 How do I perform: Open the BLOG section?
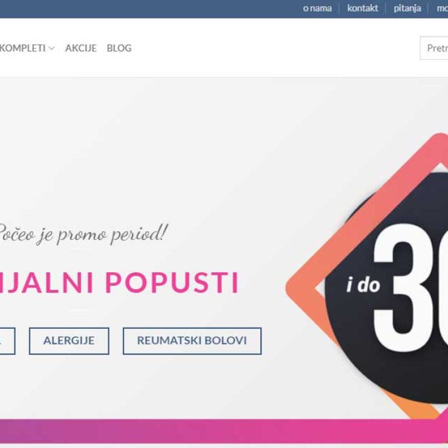[x=119, y=48]
